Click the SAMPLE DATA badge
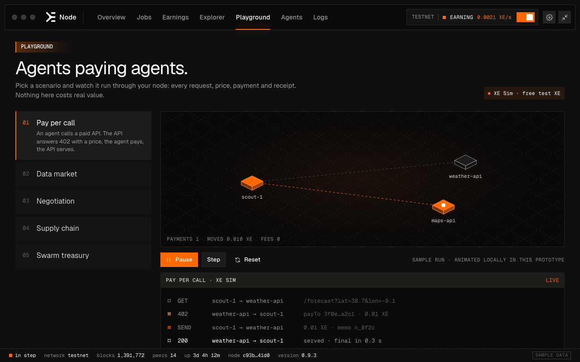 coord(551,356)
